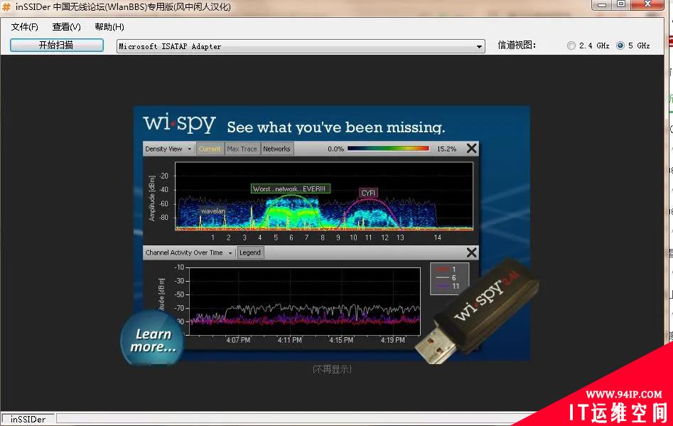Image resolution: width=673 pixels, height=426 pixels.
Task: Click the inSSIDer orange title bar icon
Action: [x=6, y=6]
